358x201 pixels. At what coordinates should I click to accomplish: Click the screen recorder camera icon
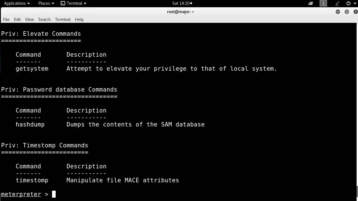(311, 3)
